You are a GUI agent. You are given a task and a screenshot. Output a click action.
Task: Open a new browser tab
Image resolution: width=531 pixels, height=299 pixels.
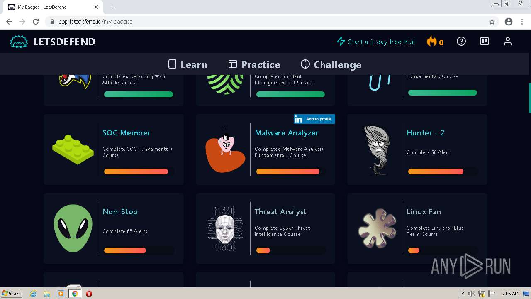coord(112,7)
